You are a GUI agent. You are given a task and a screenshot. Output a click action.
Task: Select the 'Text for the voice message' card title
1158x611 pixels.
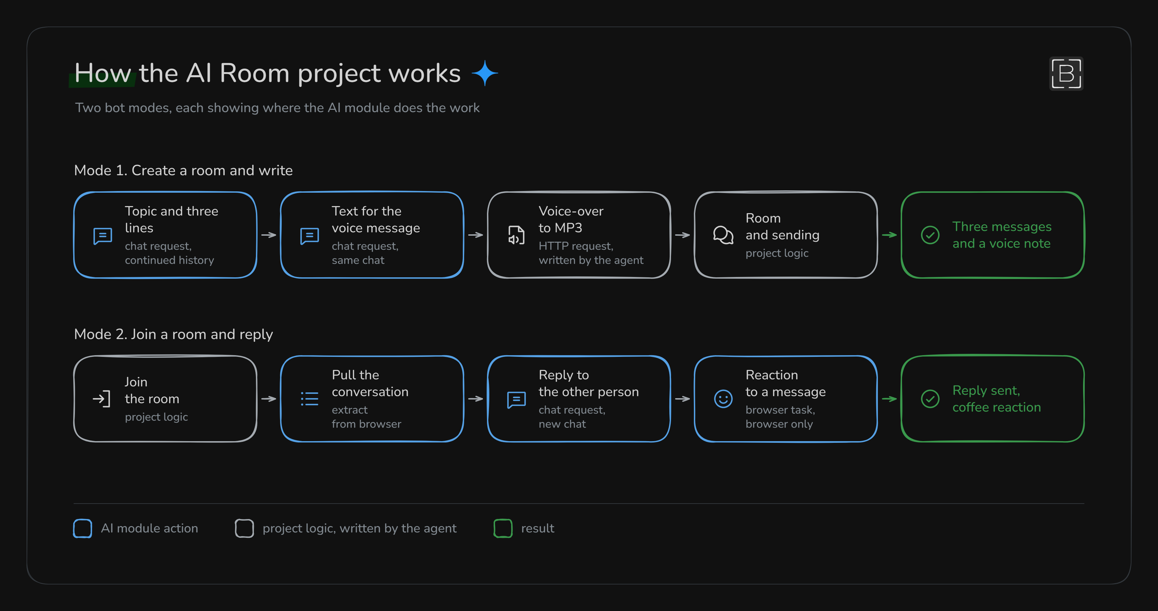[x=376, y=219]
